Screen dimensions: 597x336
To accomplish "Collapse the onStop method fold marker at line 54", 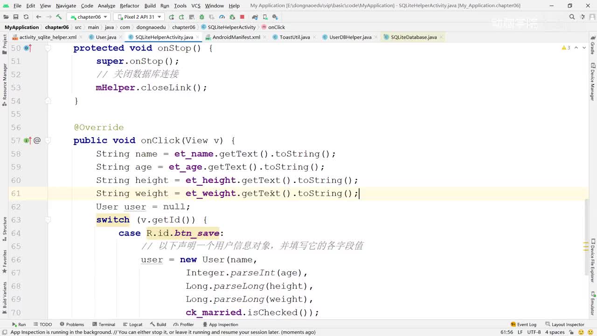I will pyautogui.click(x=48, y=101).
